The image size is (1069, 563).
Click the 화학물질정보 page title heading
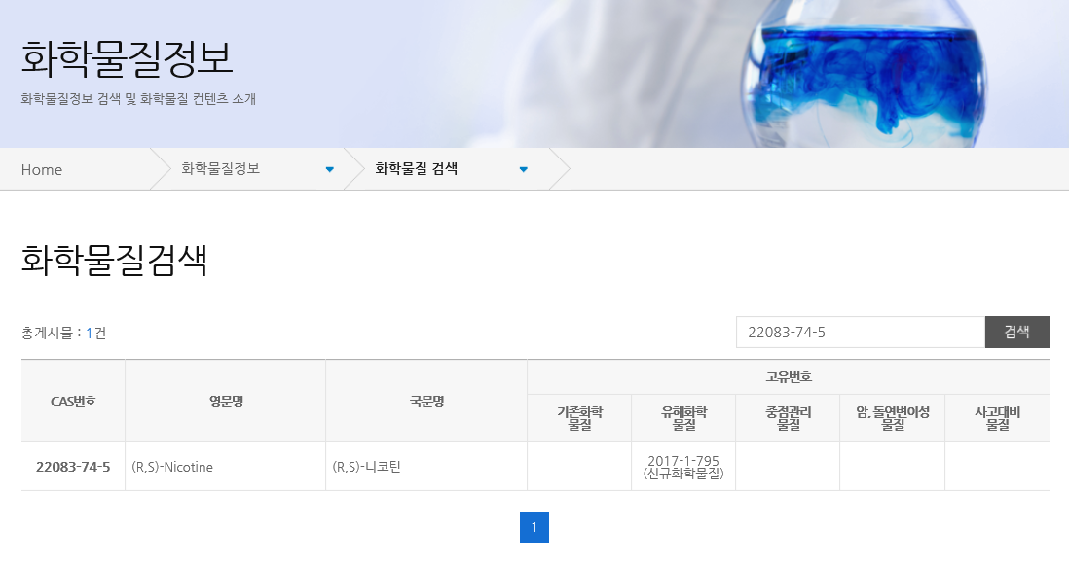click(x=127, y=58)
